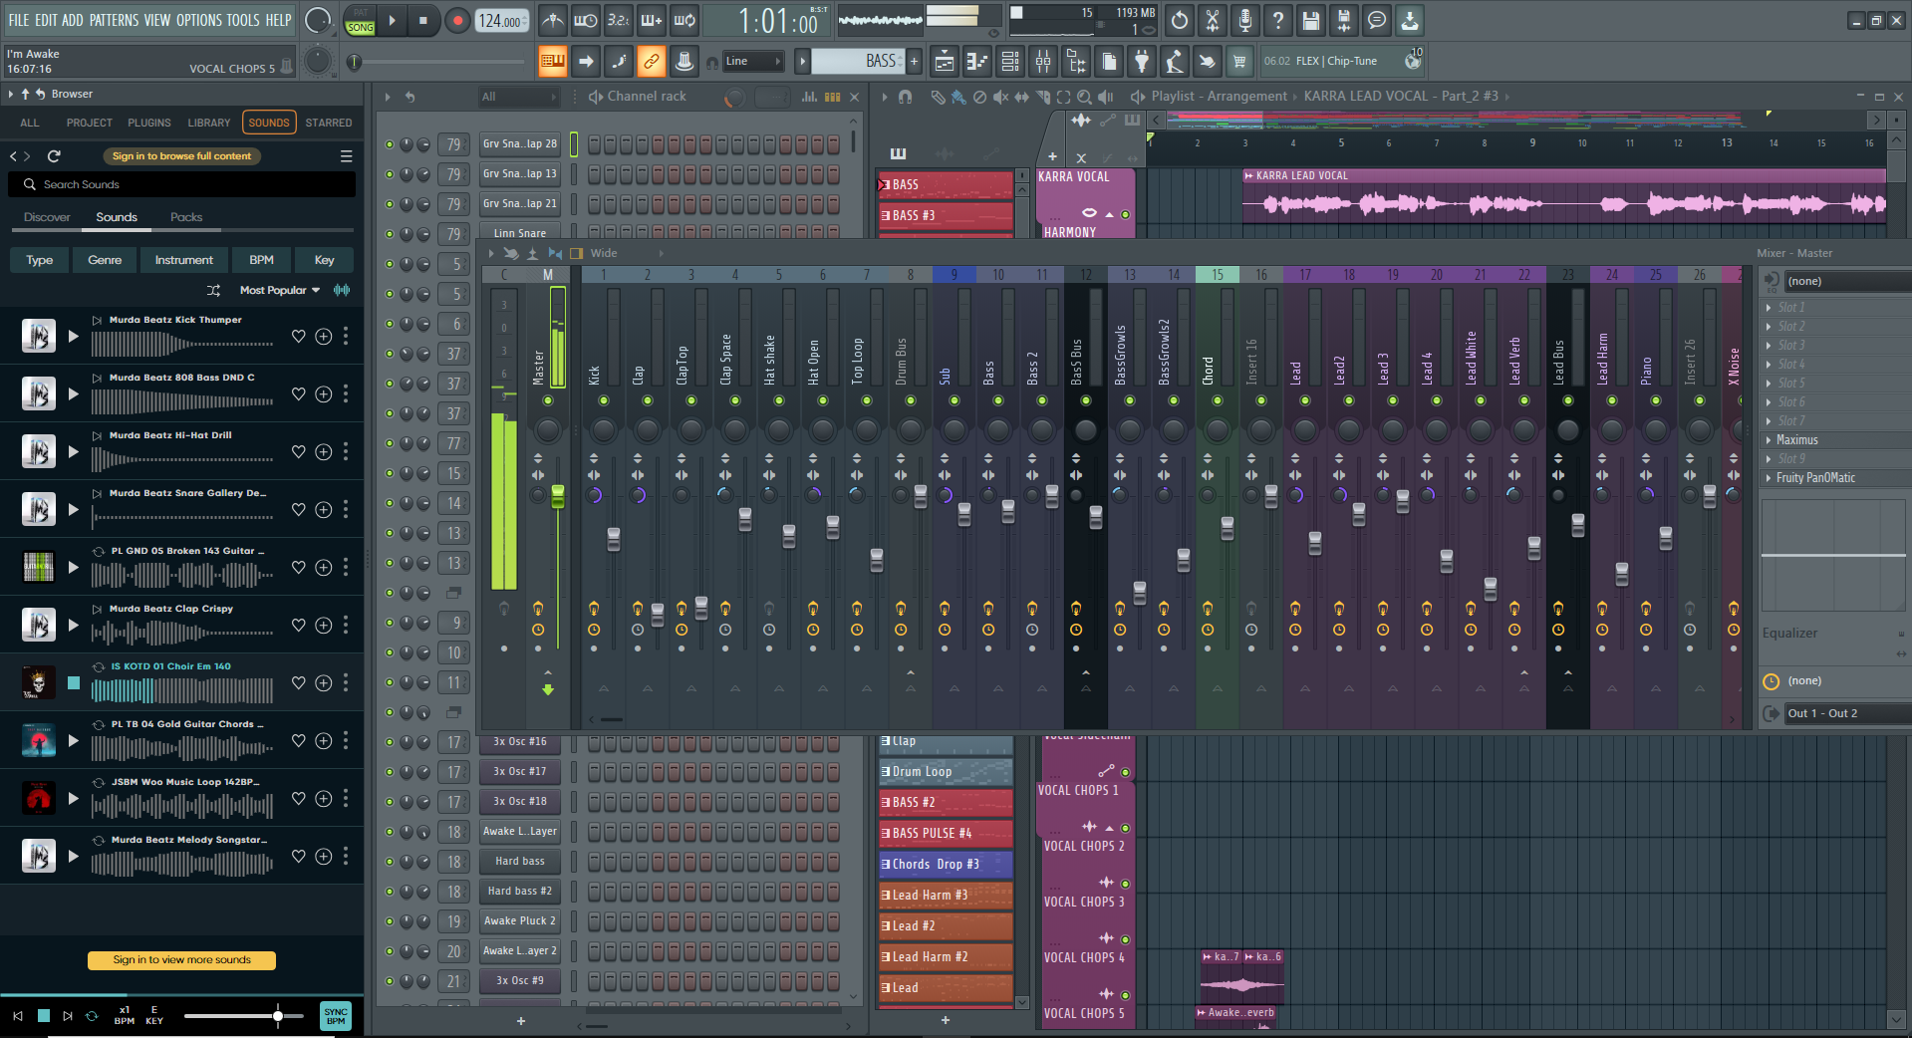Viewport: 1912px width, 1038px height.
Task: Switch to the Packs tab in the browser
Action: (x=186, y=216)
